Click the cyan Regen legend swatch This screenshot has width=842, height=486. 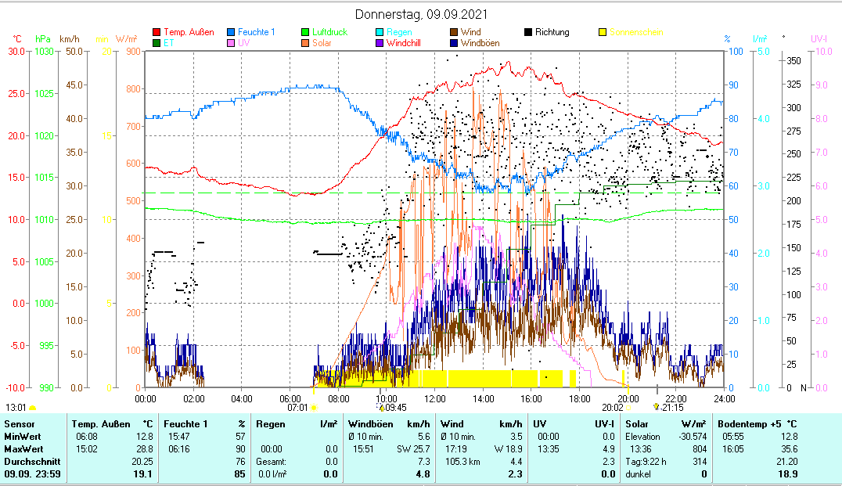[379, 32]
